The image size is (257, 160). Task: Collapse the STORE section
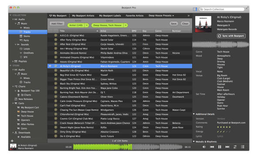click(x=10, y=65)
